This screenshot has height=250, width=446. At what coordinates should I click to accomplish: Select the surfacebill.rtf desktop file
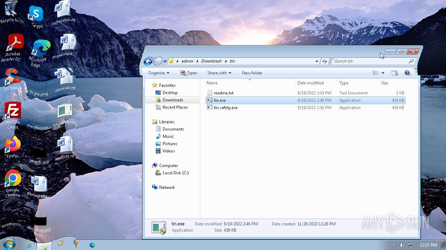[x=63, y=12]
